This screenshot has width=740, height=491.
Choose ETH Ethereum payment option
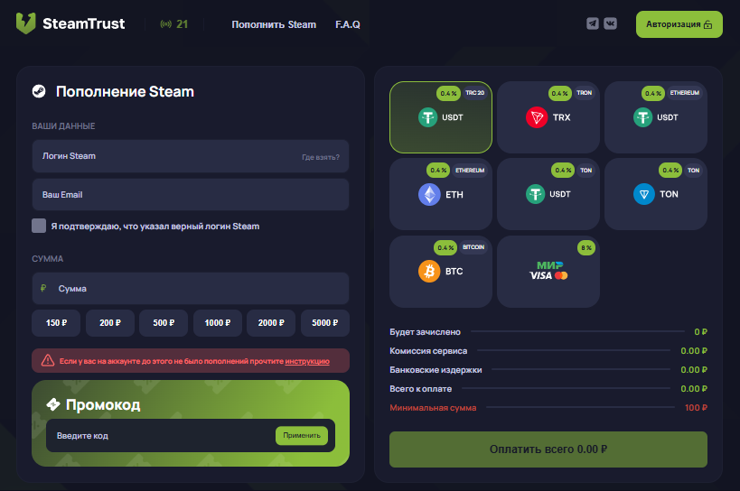pos(441,194)
